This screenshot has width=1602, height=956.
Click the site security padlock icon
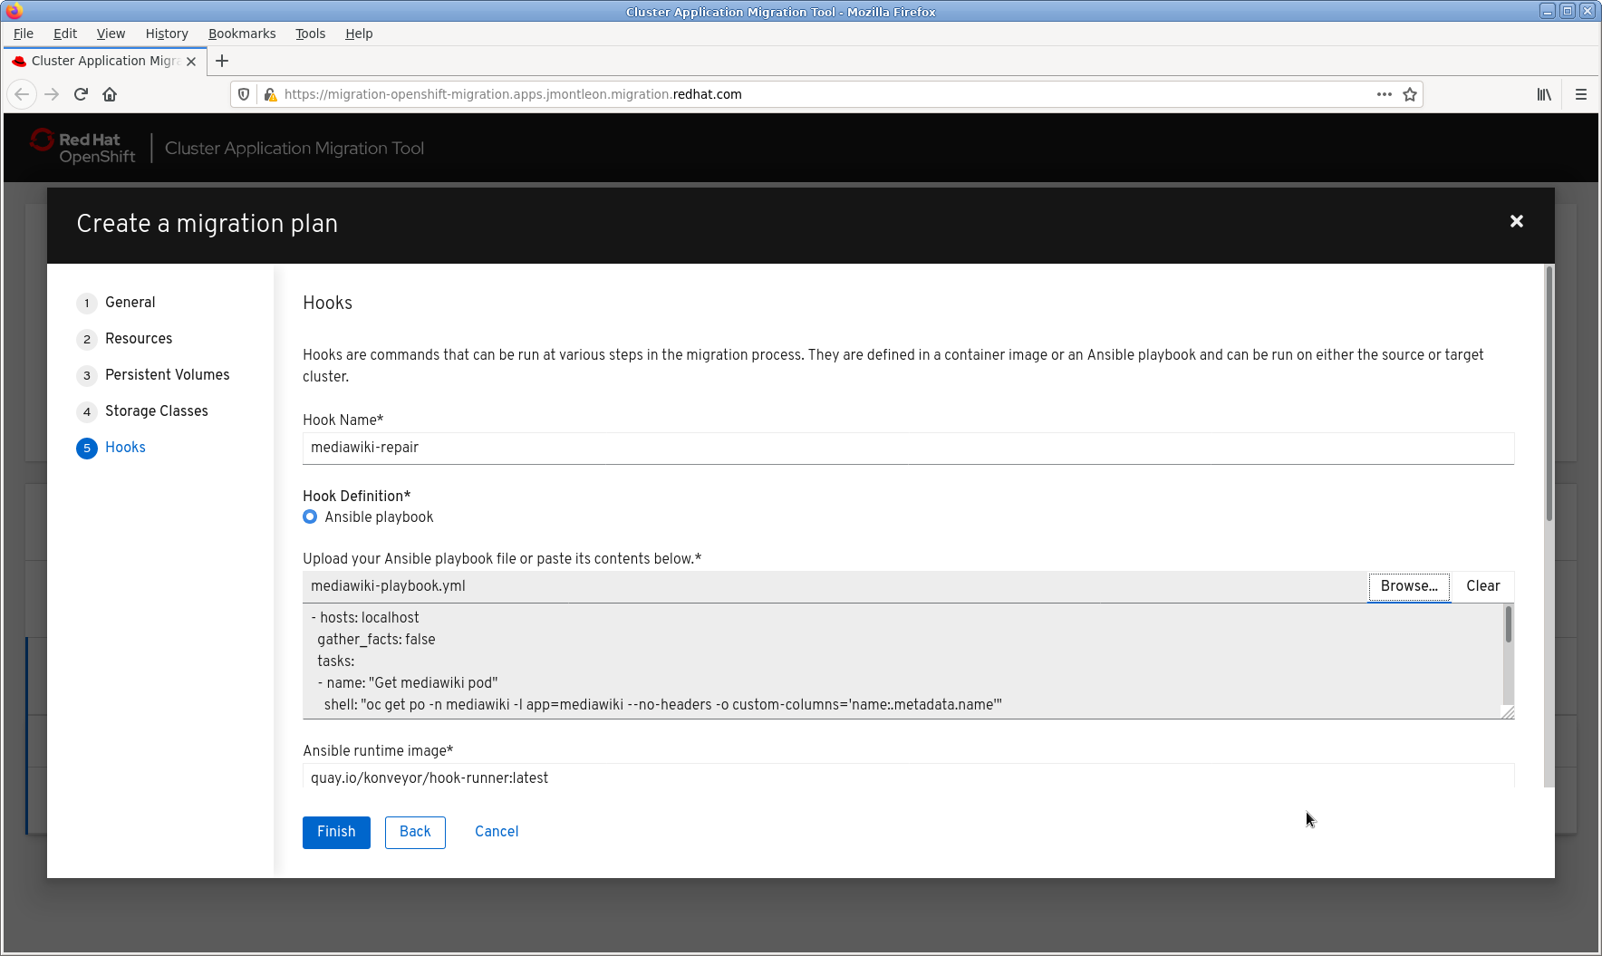(269, 94)
